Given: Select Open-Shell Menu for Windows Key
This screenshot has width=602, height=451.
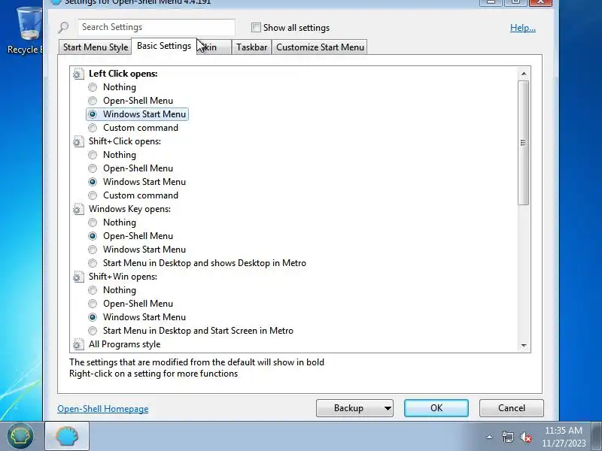Looking at the screenshot, I should click(93, 236).
